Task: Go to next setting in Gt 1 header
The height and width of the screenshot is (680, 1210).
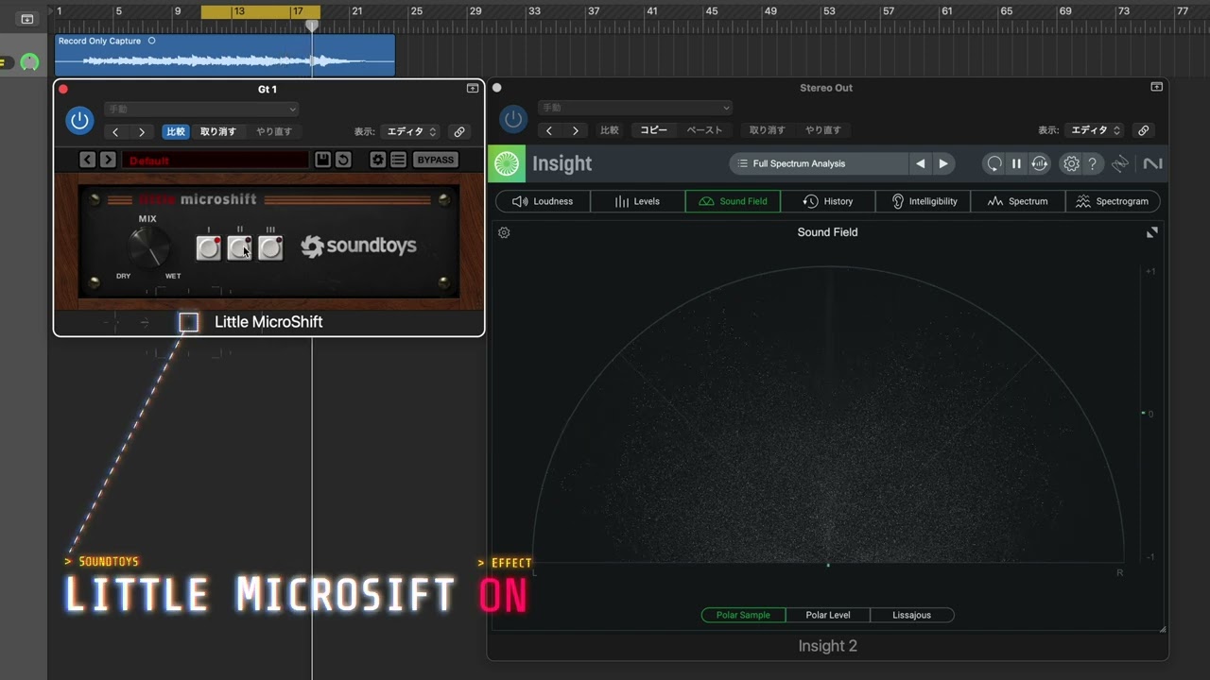Action: (142, 132)
